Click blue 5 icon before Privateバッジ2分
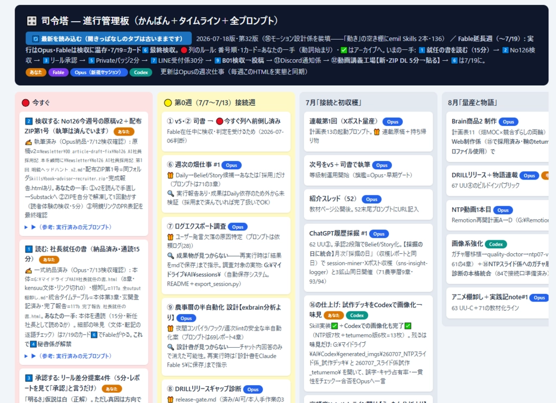This screenshot has height=403, width=556. [x=91, y=61]
